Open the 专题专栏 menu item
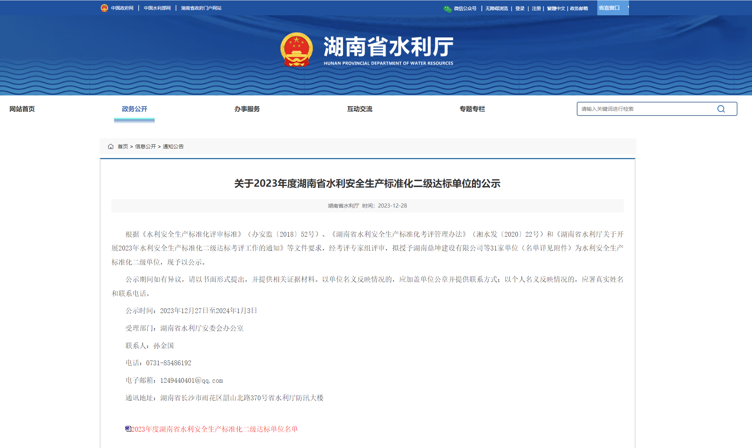Screen dimensions: 752x448 (x=472, y=109)
